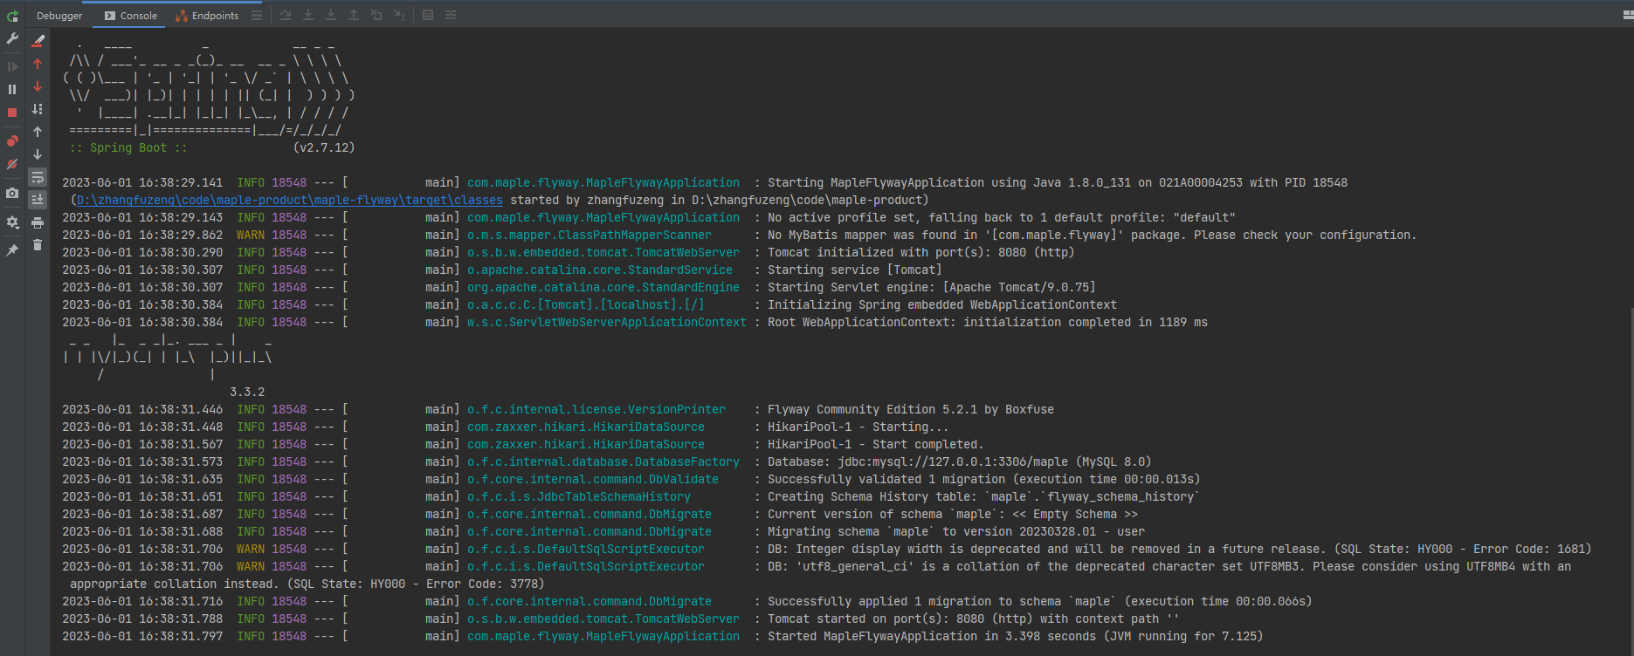Click the down-arrow-with-lines sort icon

click(38, 109)
